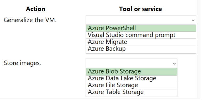Select Azure PowerShell option
This screenshot has height=100, width=204.
click(x=141, y=28)
